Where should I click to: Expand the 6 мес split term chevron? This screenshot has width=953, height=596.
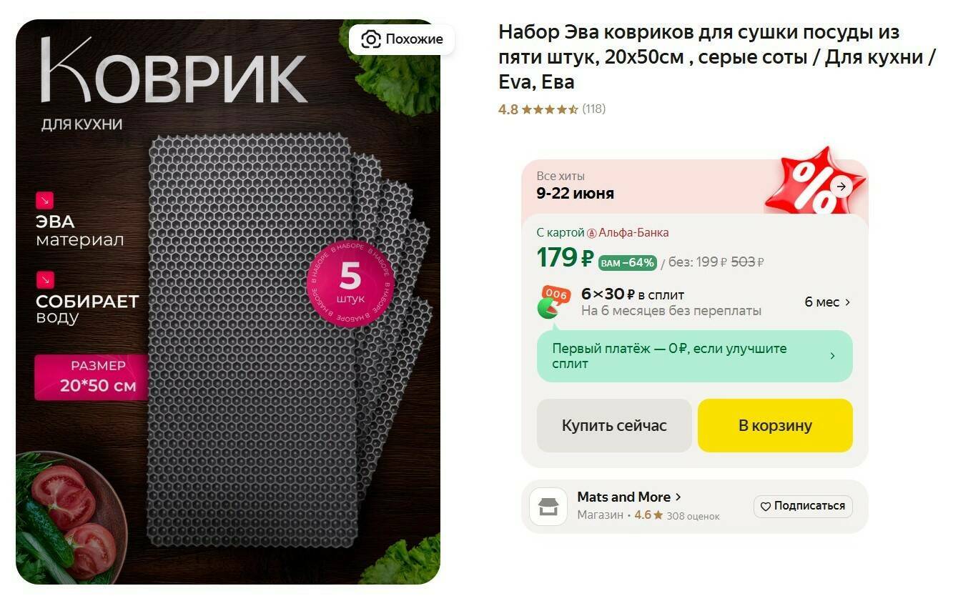(x=848, y=302)
